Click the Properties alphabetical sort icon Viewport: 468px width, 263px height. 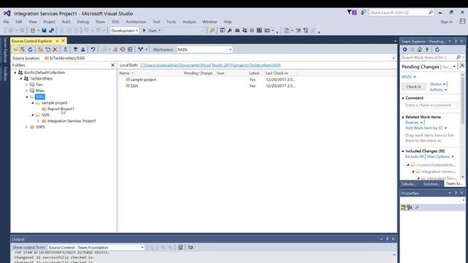pos(409,207)
